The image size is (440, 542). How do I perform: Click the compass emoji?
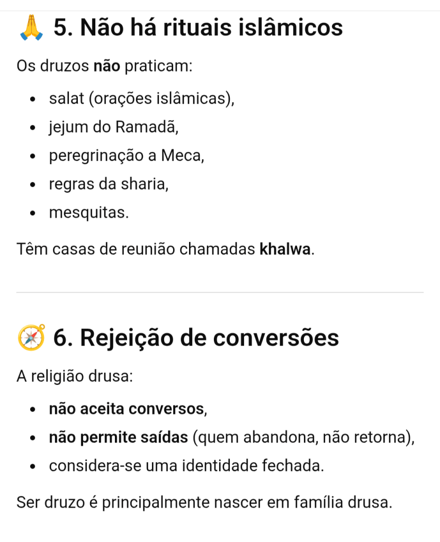point(31,338)
